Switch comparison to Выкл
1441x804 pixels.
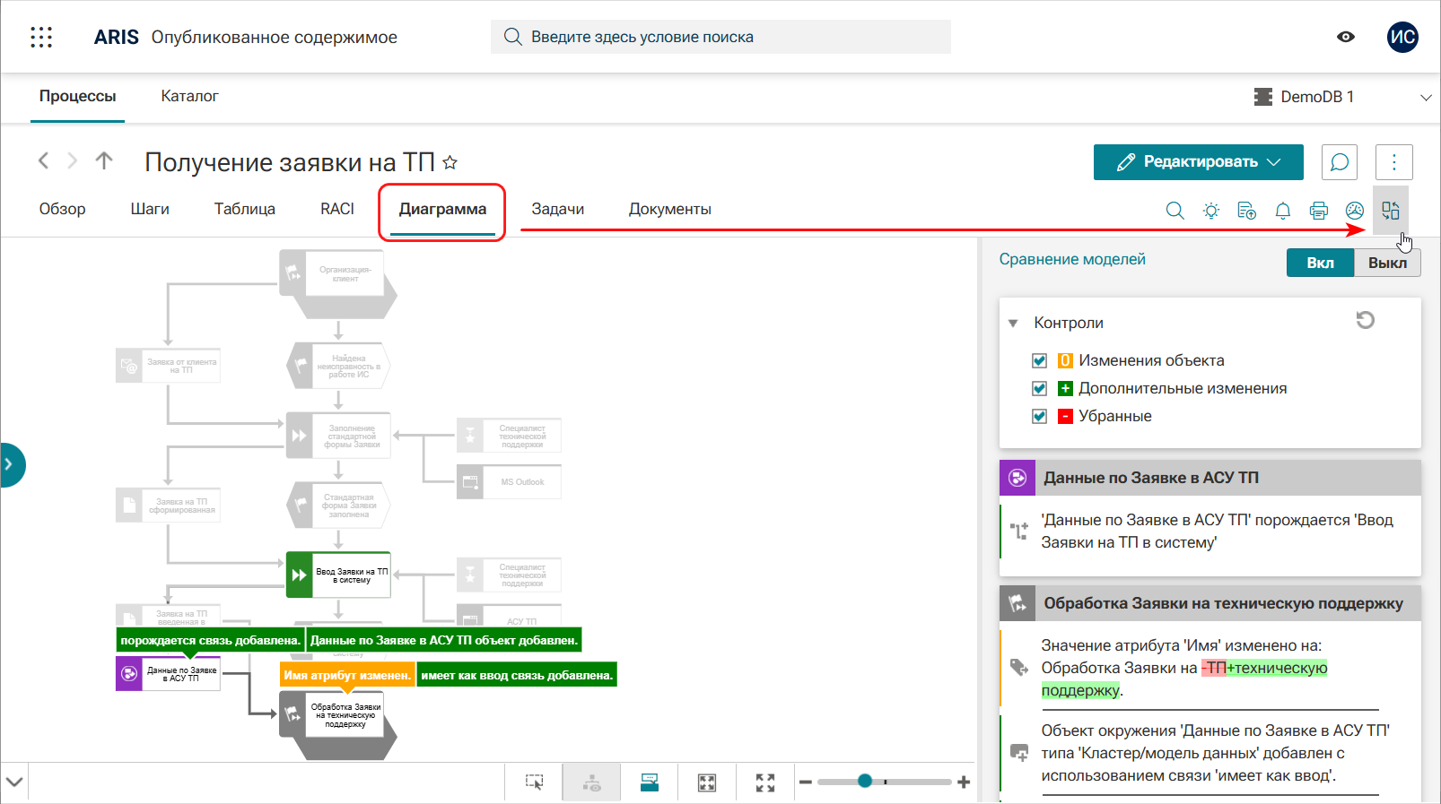tap(1387, 263)
